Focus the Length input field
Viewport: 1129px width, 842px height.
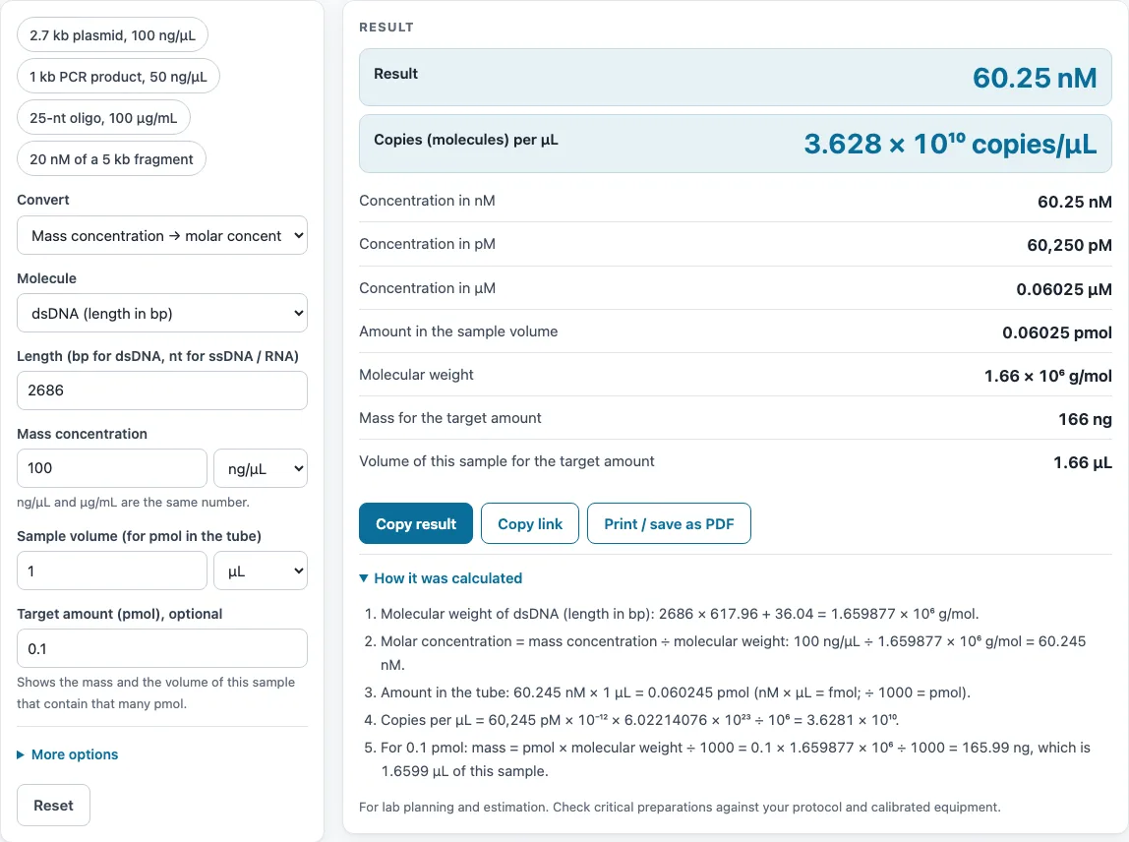[x=162, y=391]
